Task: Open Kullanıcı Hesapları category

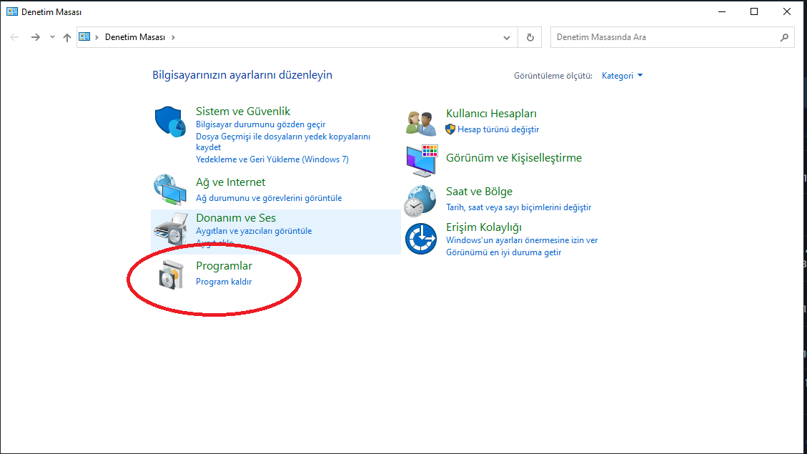Action: 491,114
